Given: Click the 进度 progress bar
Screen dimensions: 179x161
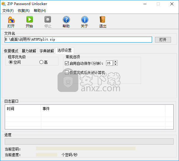Looking at the screenshot, I should click(x=89, y=141).
